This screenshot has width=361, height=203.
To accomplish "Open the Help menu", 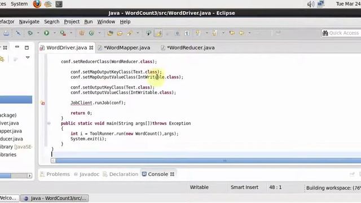I will click(125, 21).
